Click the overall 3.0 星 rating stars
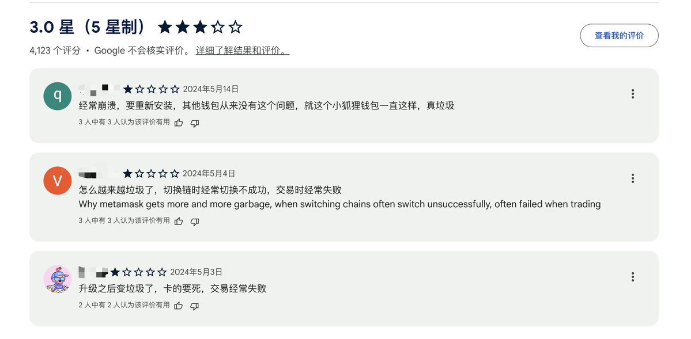 click(x=200, y=27)
